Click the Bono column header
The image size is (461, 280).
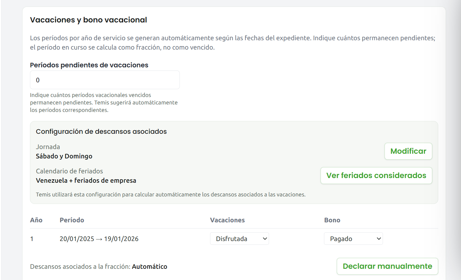pos(332,220)
